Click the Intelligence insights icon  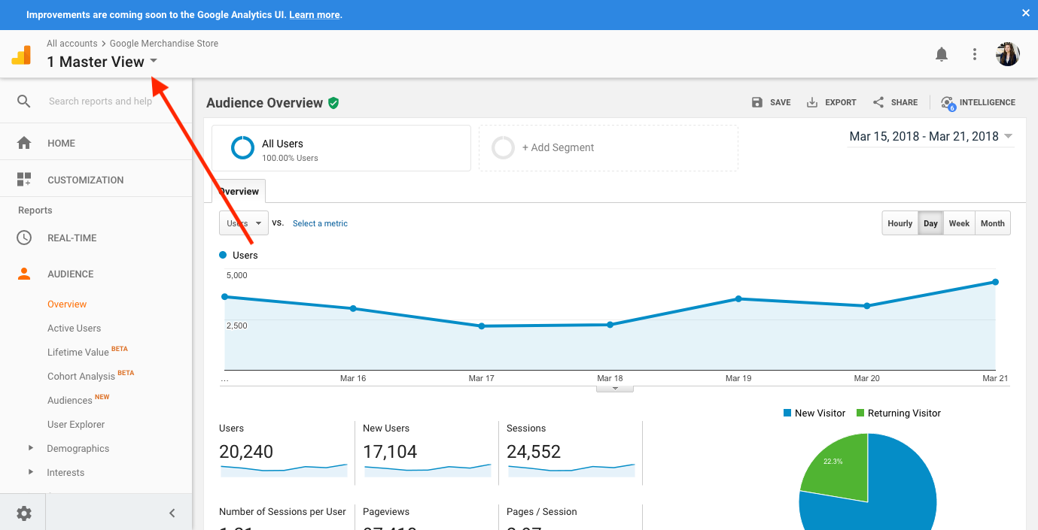[x=948, y=103]
